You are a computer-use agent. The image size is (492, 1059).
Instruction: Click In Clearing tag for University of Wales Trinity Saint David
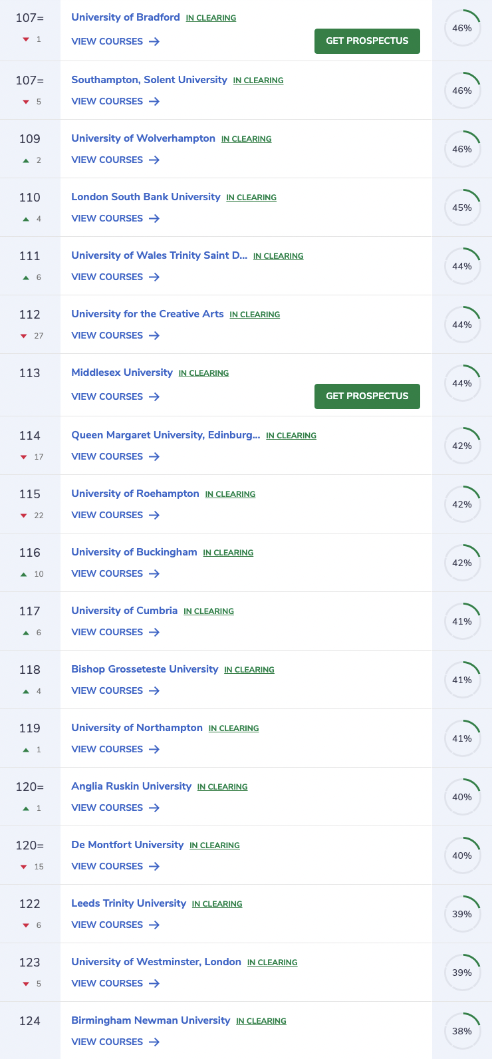tap(278, 256)
